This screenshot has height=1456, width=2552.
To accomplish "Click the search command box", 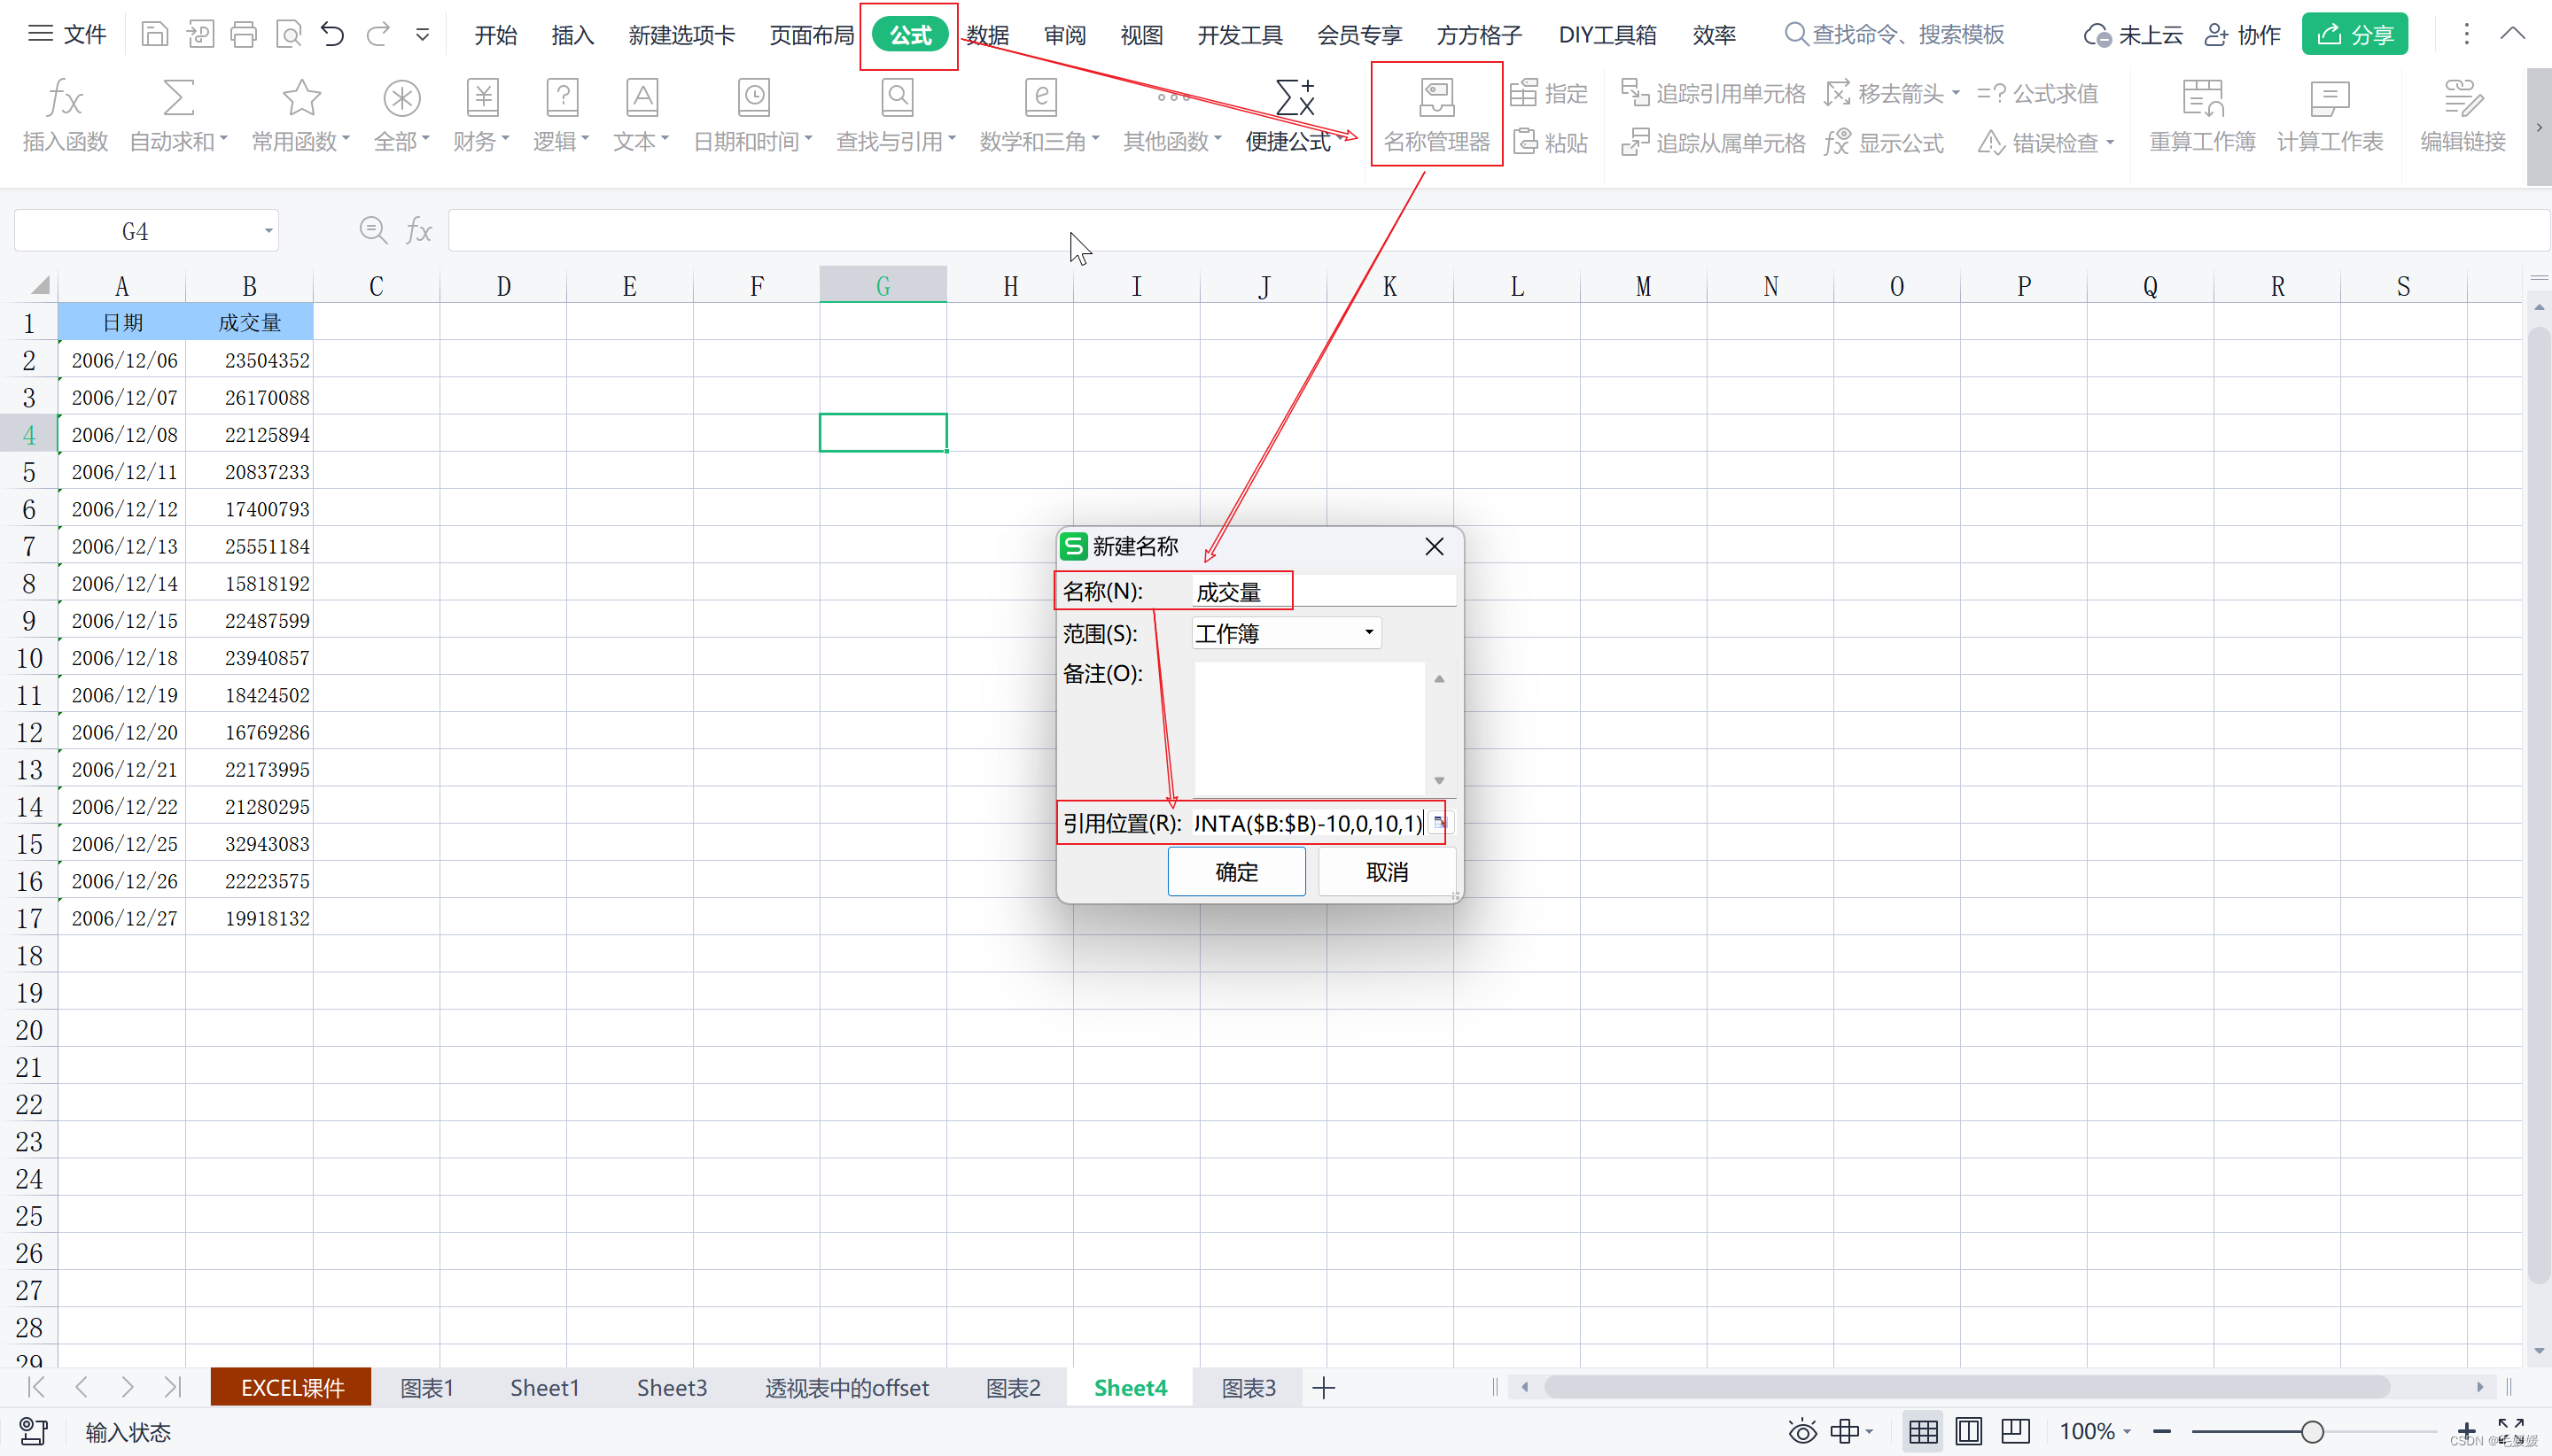I will (1893, 35).
